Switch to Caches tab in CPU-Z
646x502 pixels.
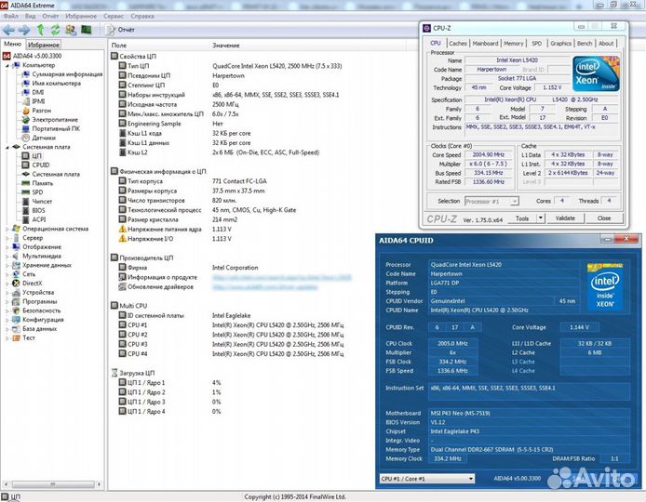pyautogui.click(x=458, y=43)
